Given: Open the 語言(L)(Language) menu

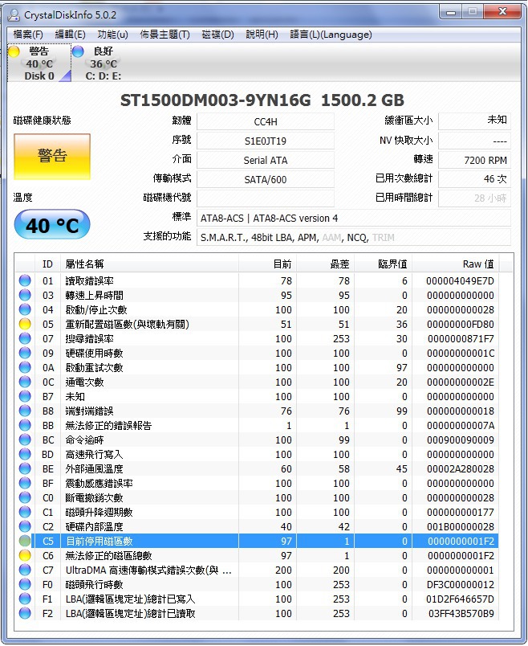Looking at the screenshot, I should click(x=331, y=35).
